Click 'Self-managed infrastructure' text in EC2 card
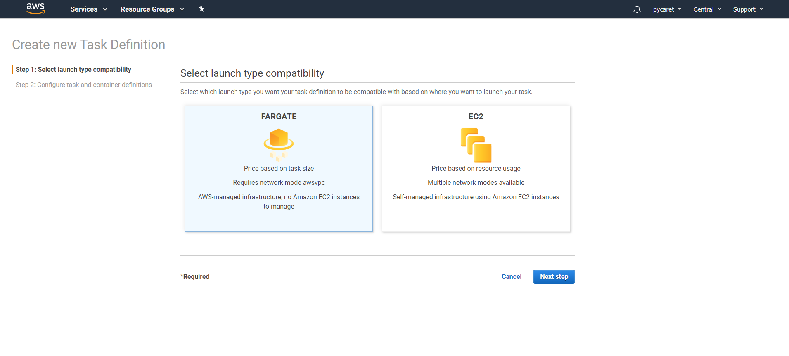 pos(476,197)
